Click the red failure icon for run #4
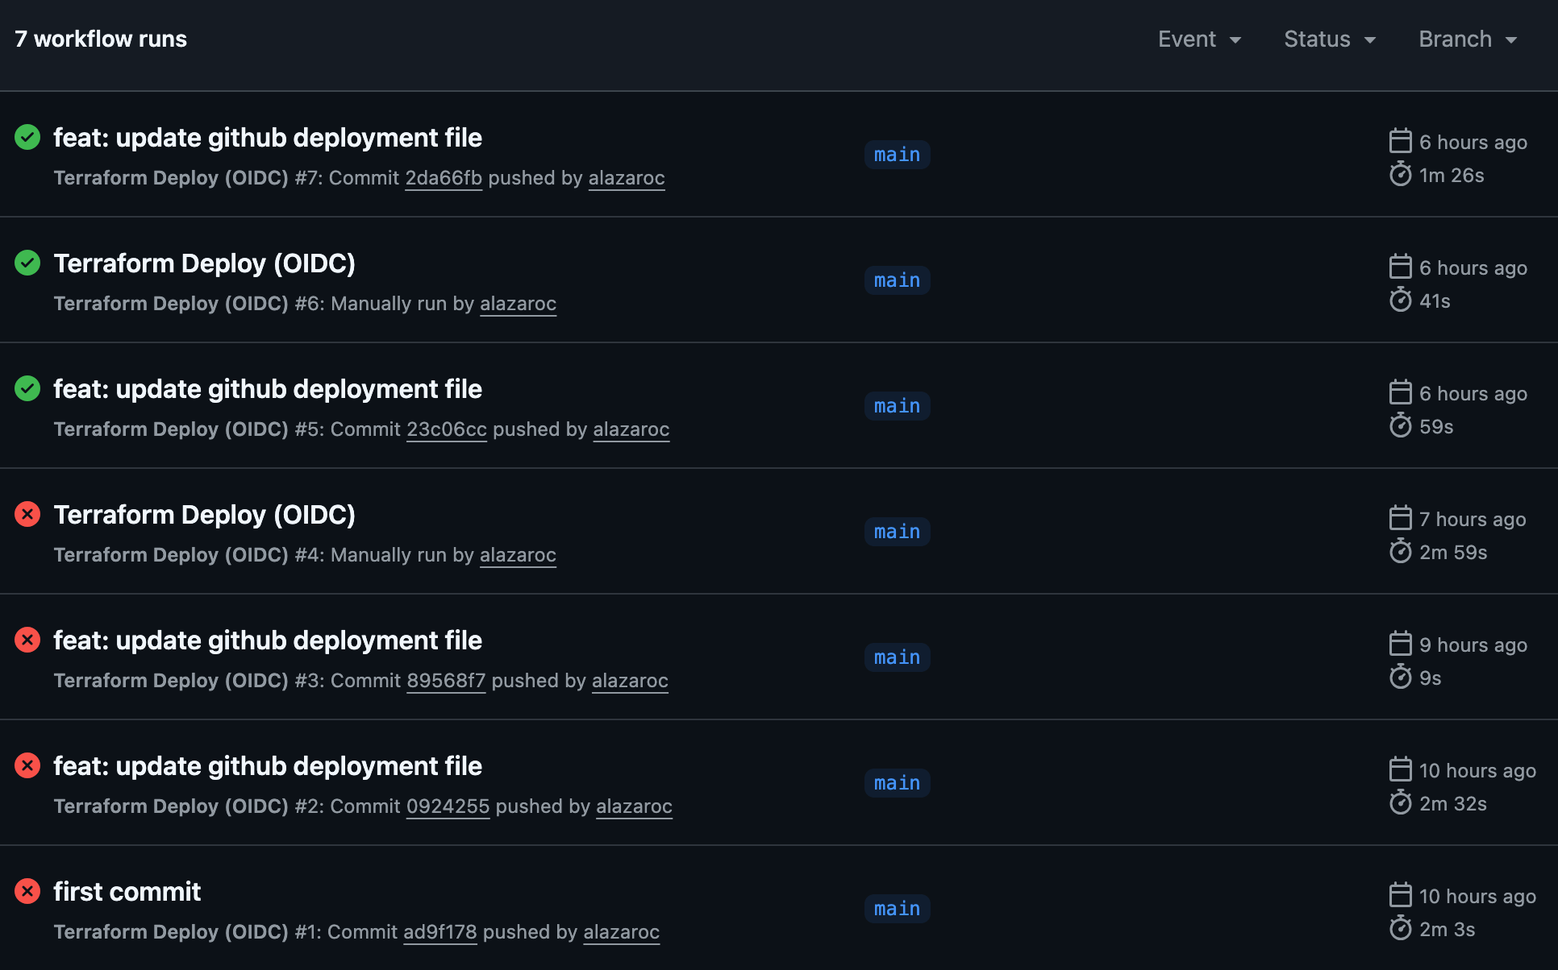The width and height of the screenshot is (1558, 970). pyautogui.click(x=27, y=514)
